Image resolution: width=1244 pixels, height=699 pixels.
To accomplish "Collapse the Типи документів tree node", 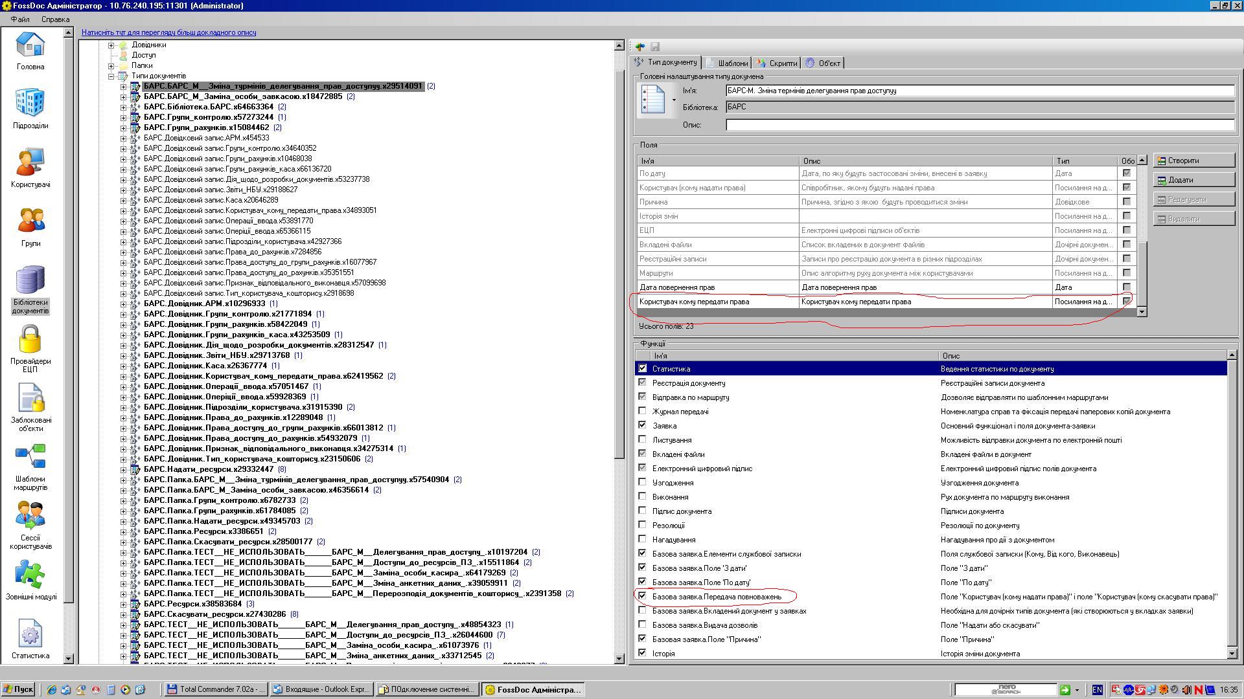I will 111,76.
